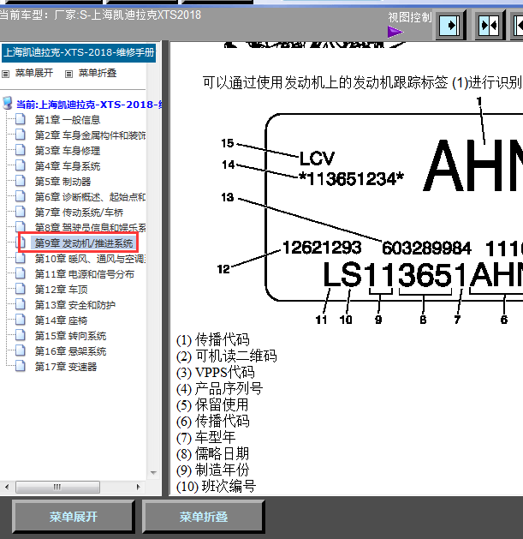Select 第7章 传动系统/车桥
Viewport: 523px width, 539px height.
pos(79,213)
